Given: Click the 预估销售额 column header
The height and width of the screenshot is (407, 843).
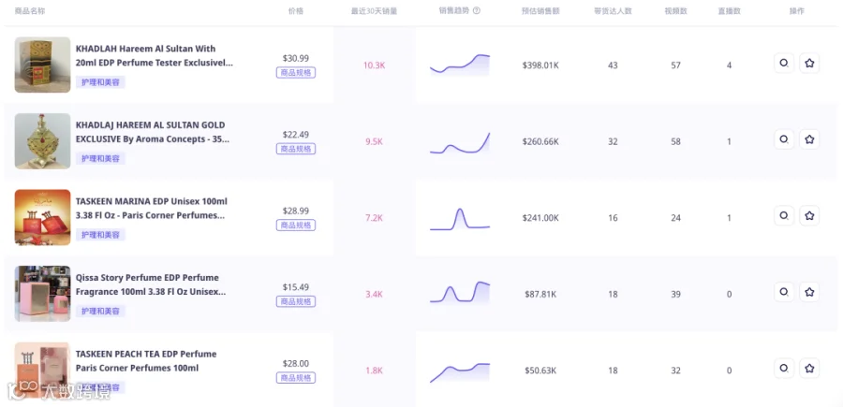Looking at the screenshot, I should 540,11.
